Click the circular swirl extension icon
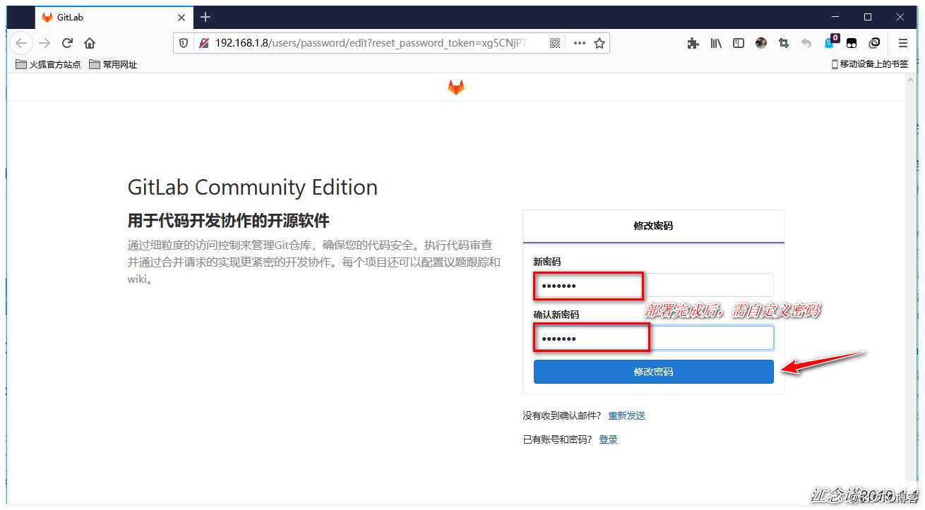The image size is (925, 510). 874,43
